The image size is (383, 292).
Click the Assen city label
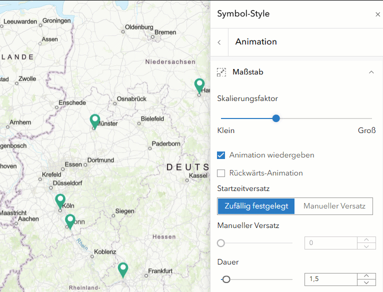tap(49, 39)
